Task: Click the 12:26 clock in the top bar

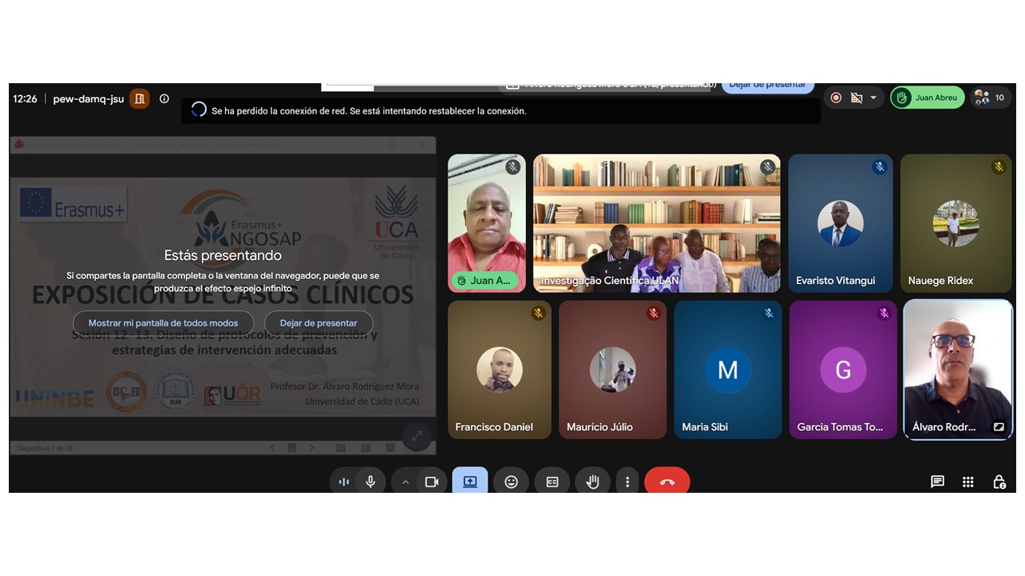Action: [25, 99]
